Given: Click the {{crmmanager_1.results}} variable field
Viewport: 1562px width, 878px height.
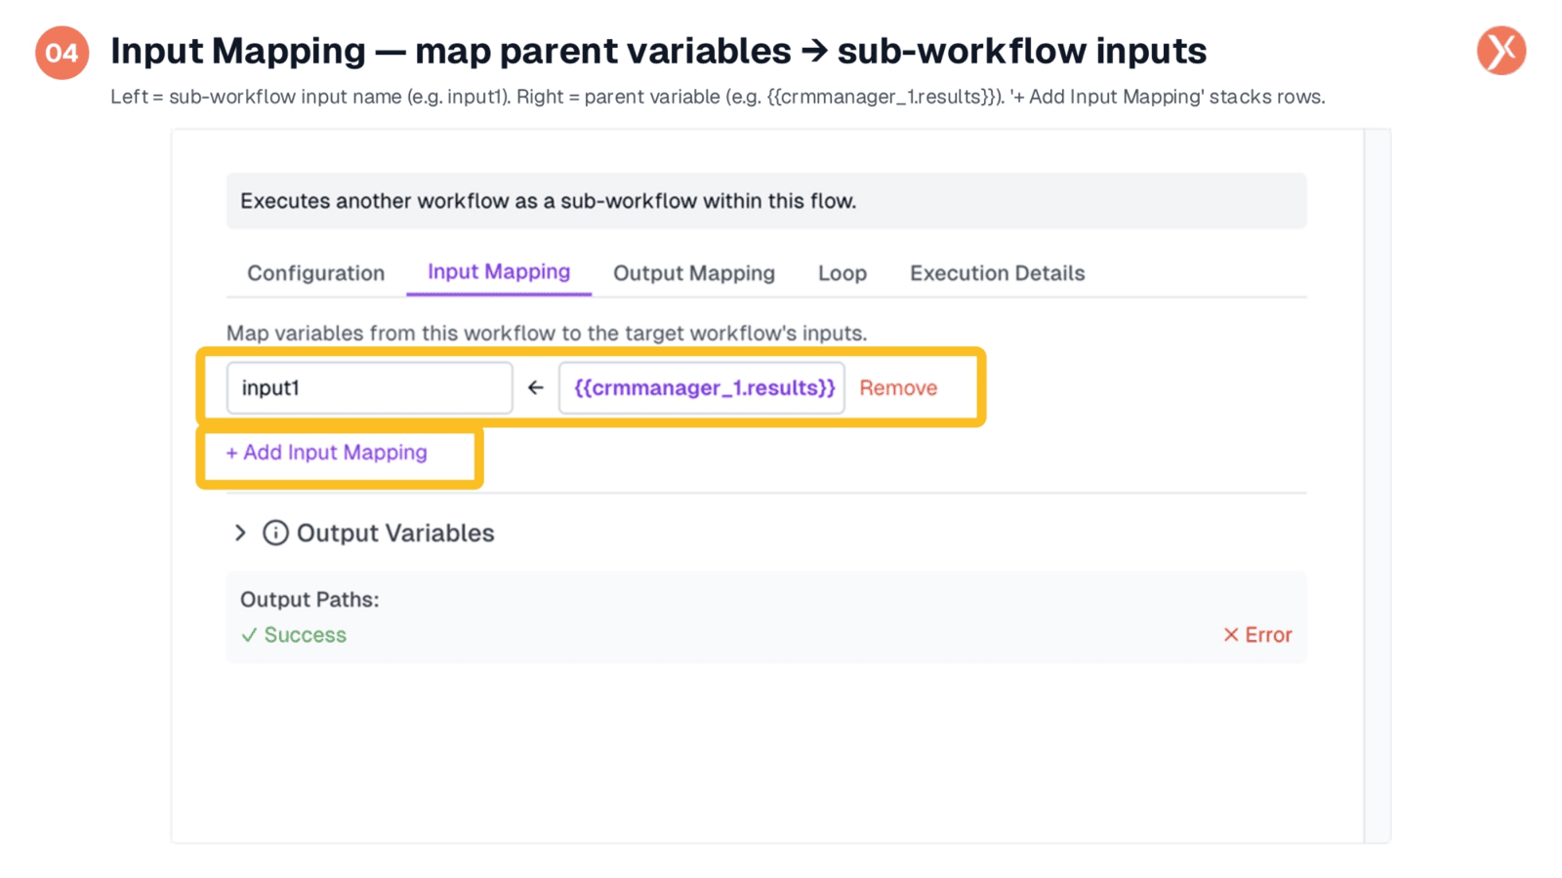Looking at the screenshot, I should click(x=702, y=388).
